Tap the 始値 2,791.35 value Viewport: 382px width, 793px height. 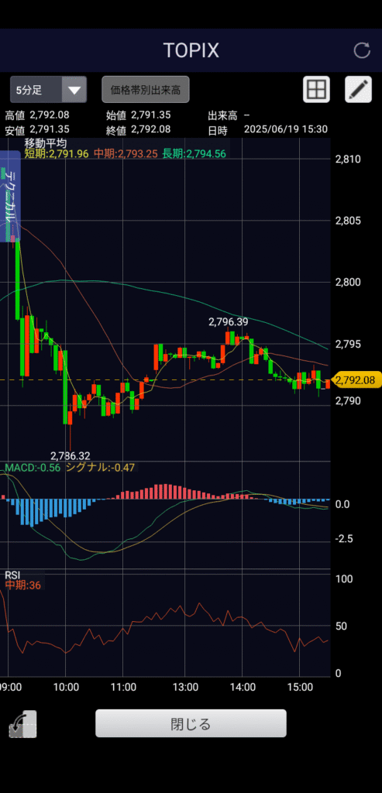pyautogui.click(x=150, y=115)
